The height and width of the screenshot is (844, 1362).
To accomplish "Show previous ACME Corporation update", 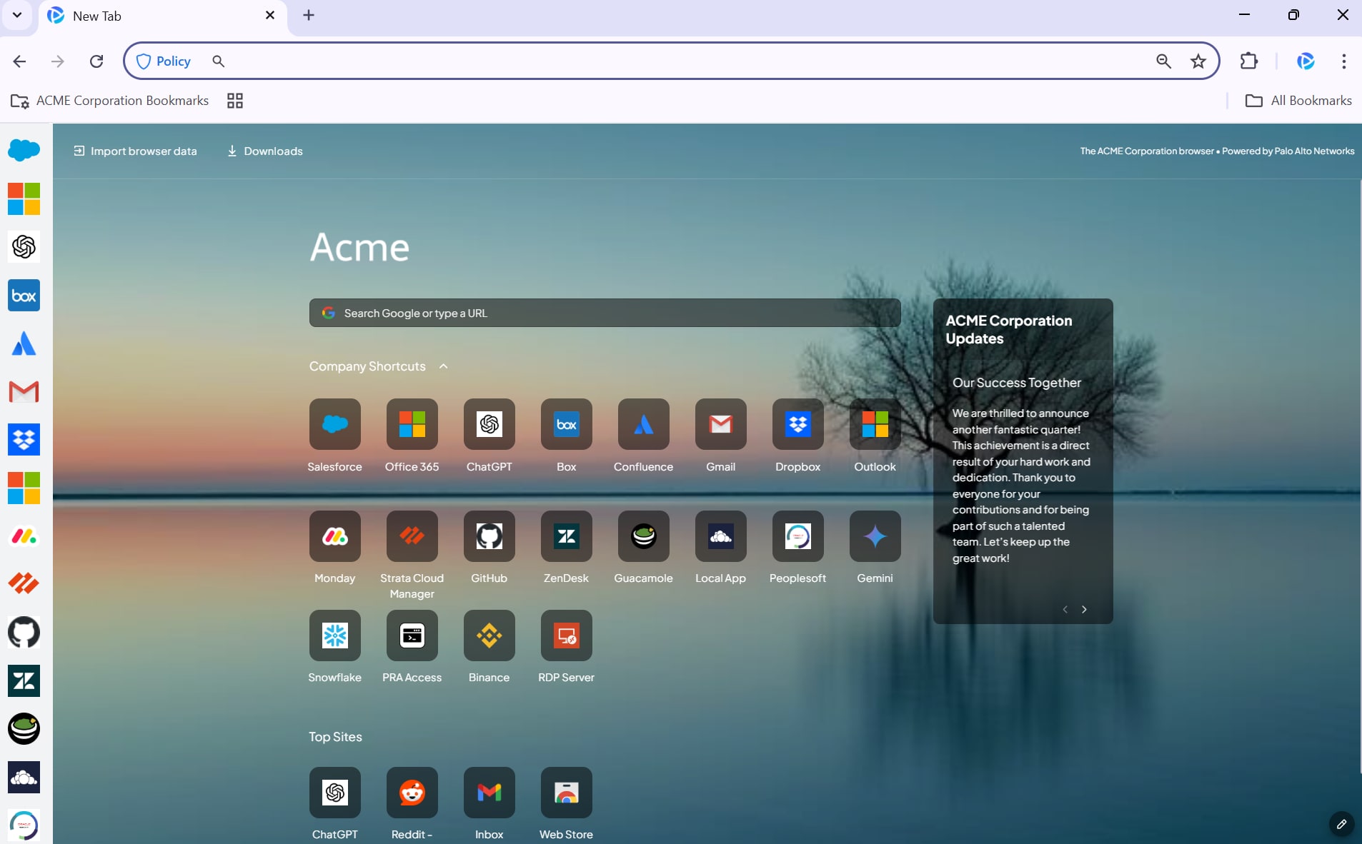I will tap(1065, 609).
